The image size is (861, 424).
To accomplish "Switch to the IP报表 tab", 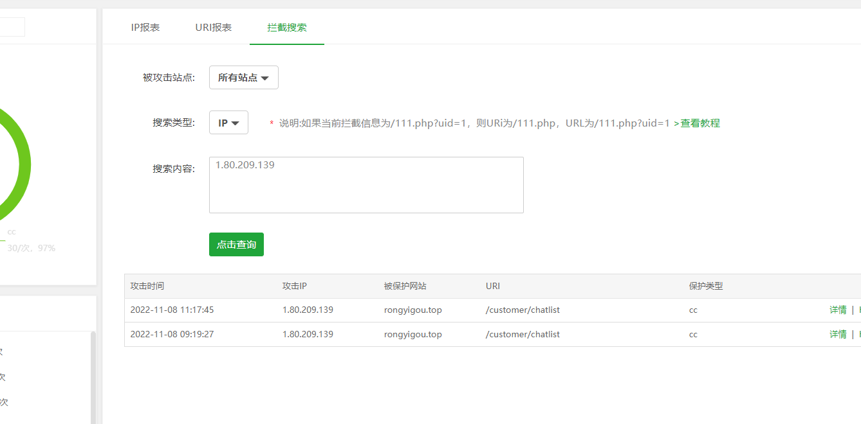I will [145, 27].
